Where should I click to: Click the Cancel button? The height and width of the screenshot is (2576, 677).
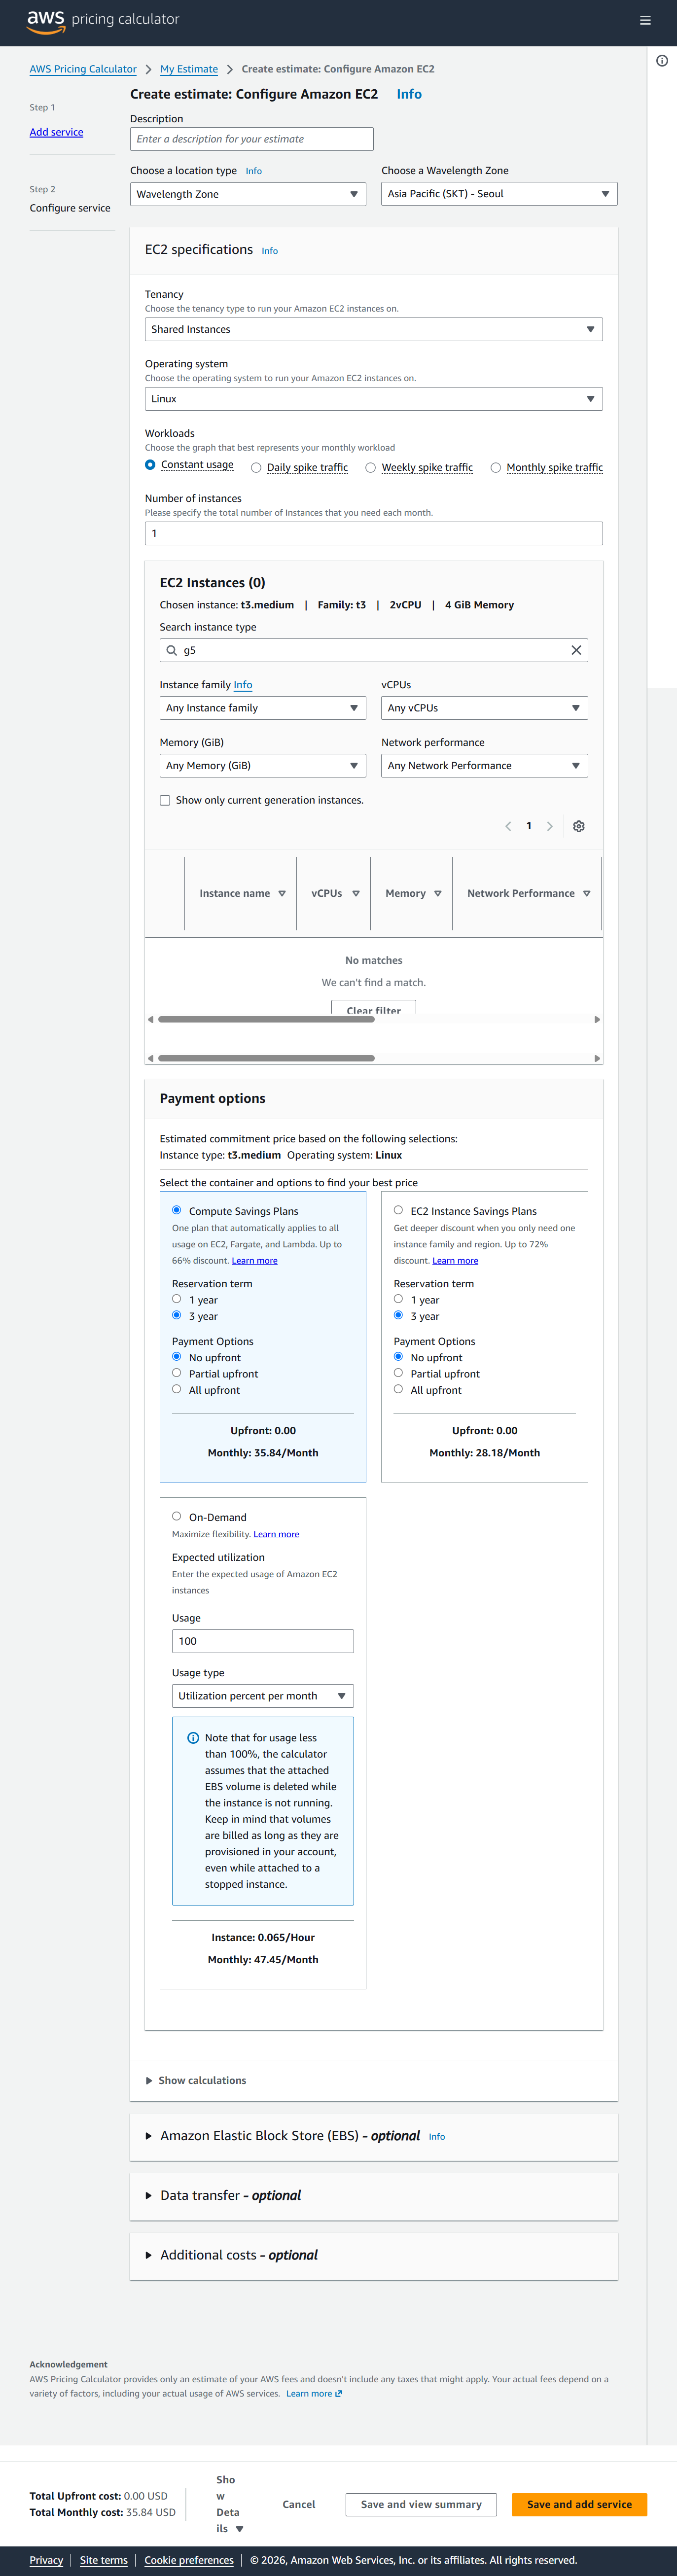coord(299,2504)
